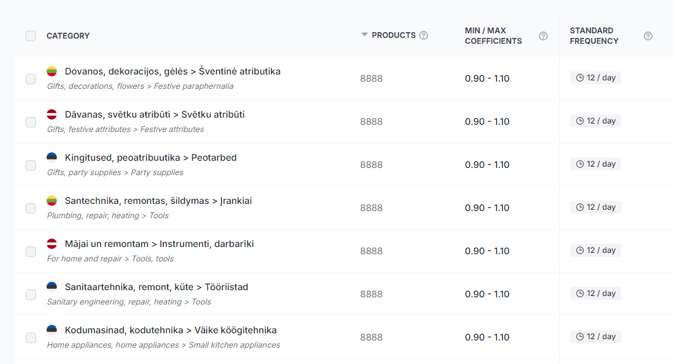Open the Min / Max Coefficients help icon

point(543,36)
